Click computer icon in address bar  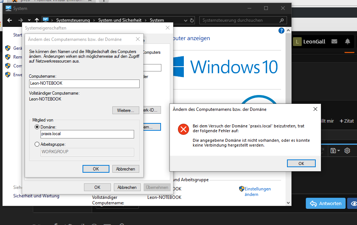coord(46,20)
